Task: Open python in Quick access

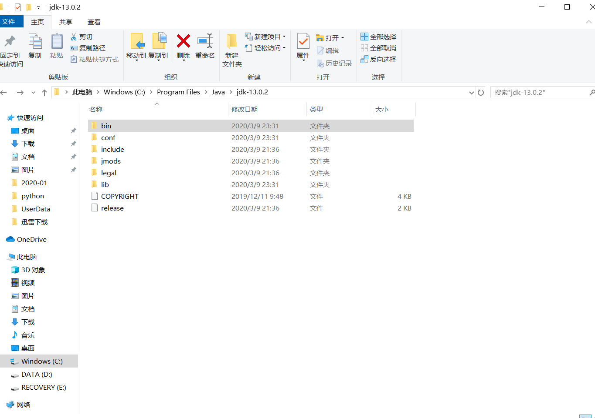Action: pos(32,196)
